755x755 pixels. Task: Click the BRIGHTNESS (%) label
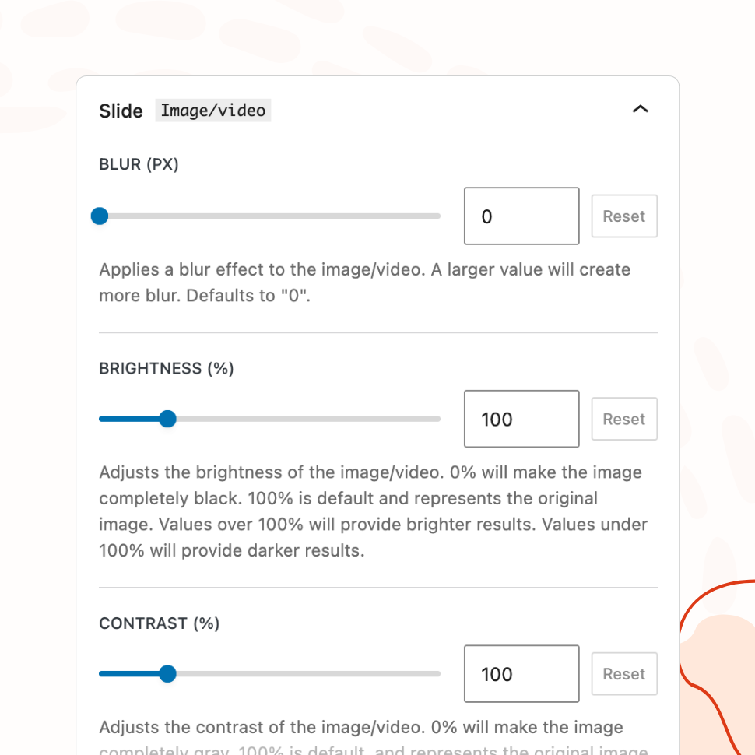[x=167, y=369]
